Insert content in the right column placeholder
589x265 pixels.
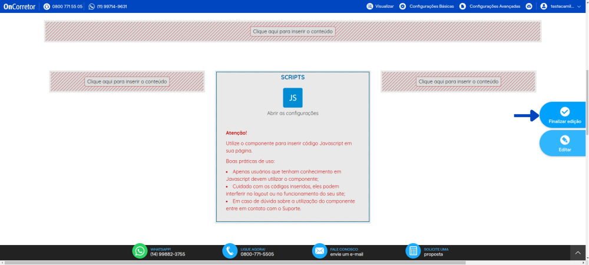(458, 82)
